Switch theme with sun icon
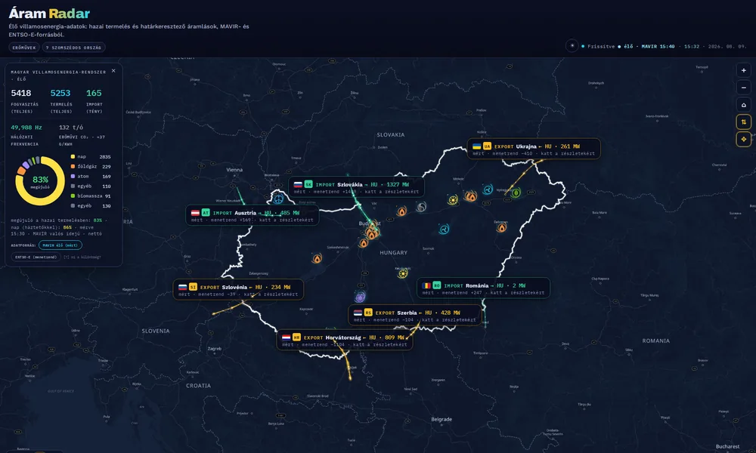Viewport: 756px width, 453px height. 572,46
